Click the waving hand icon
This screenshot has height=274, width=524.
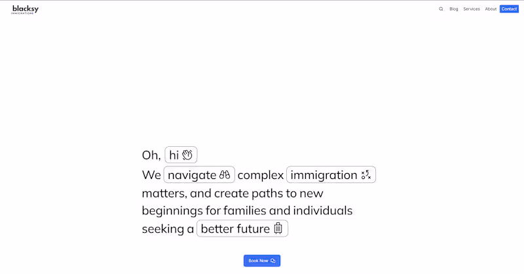tap(187, 155)
